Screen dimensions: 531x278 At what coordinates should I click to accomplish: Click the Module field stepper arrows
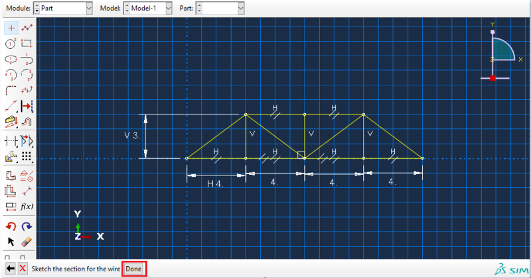[x=37, y=8]
